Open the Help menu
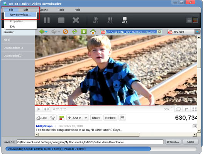Image resolution: width=203 pixels, height=154 pixels. tap(77, 10)
